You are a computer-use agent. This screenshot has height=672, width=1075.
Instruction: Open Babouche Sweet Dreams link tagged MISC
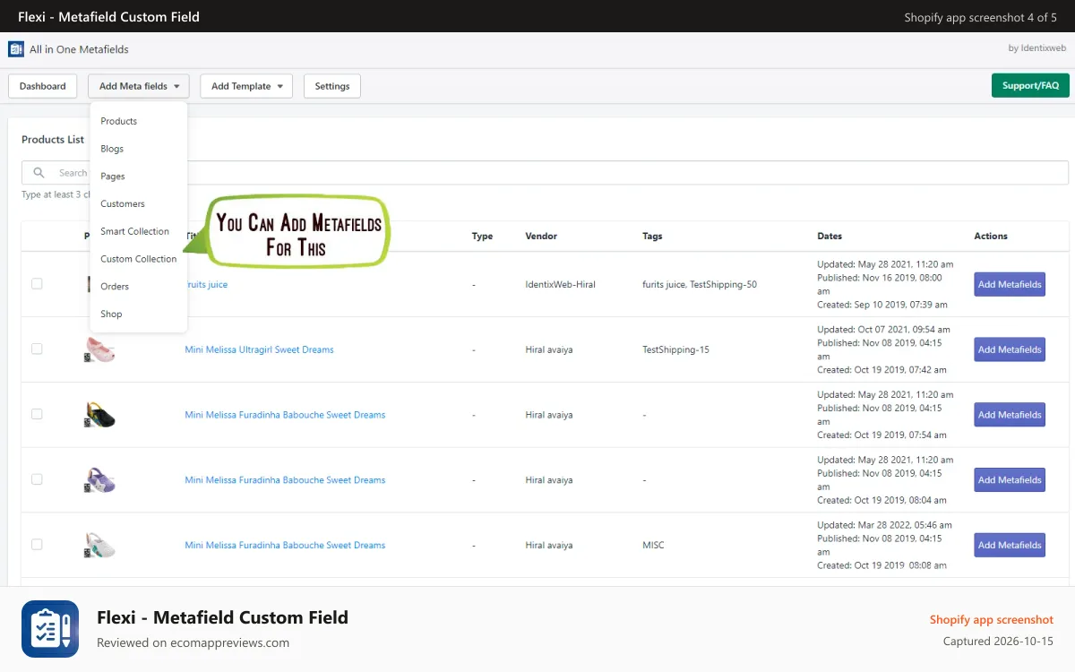coord(285,545)
